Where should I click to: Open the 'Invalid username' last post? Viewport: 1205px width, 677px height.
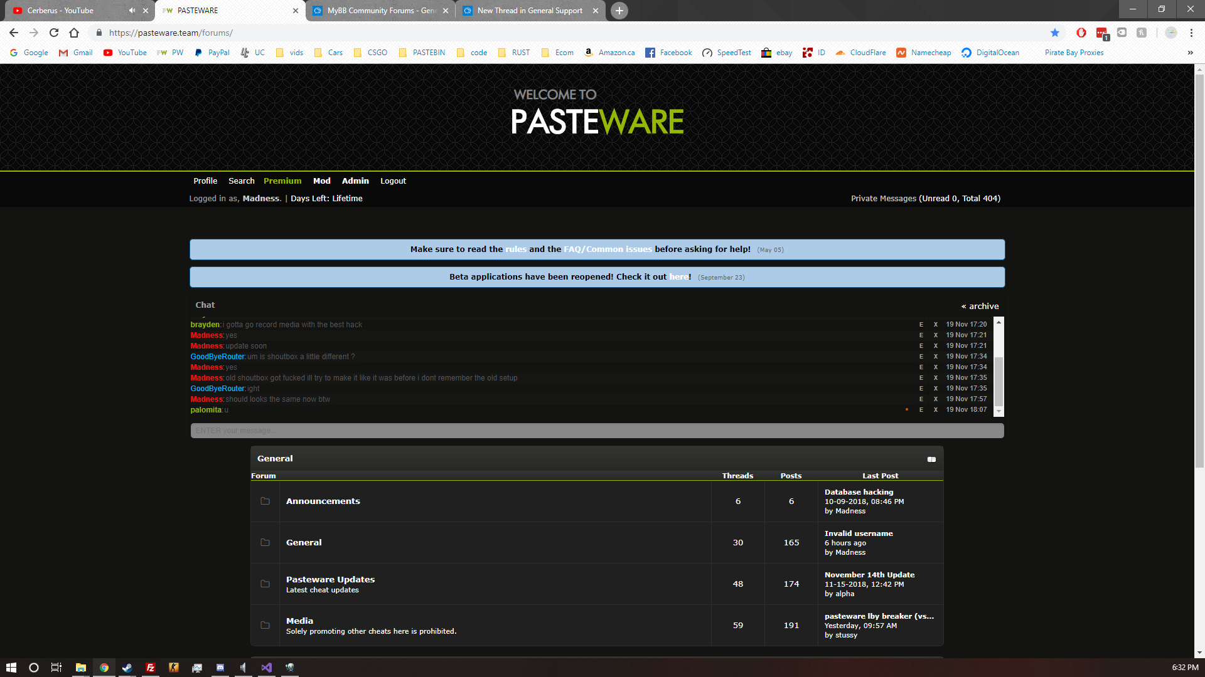coord(859,533)
